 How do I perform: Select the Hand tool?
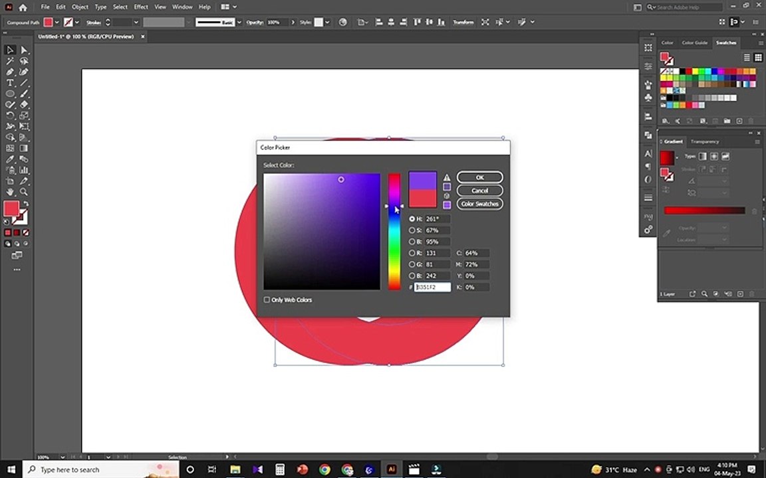click(10, 192)
